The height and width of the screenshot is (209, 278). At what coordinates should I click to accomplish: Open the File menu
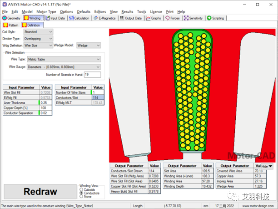(x=5, y=12)
